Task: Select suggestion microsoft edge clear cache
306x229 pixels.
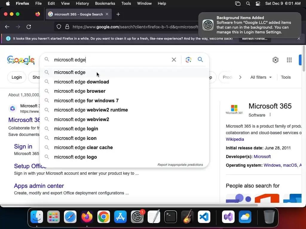Action: 124,147
